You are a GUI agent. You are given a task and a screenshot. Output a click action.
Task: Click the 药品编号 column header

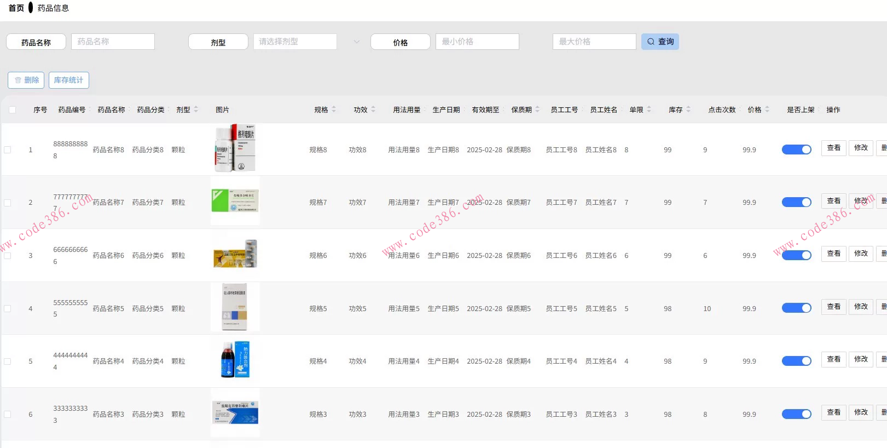click(72, 110)
